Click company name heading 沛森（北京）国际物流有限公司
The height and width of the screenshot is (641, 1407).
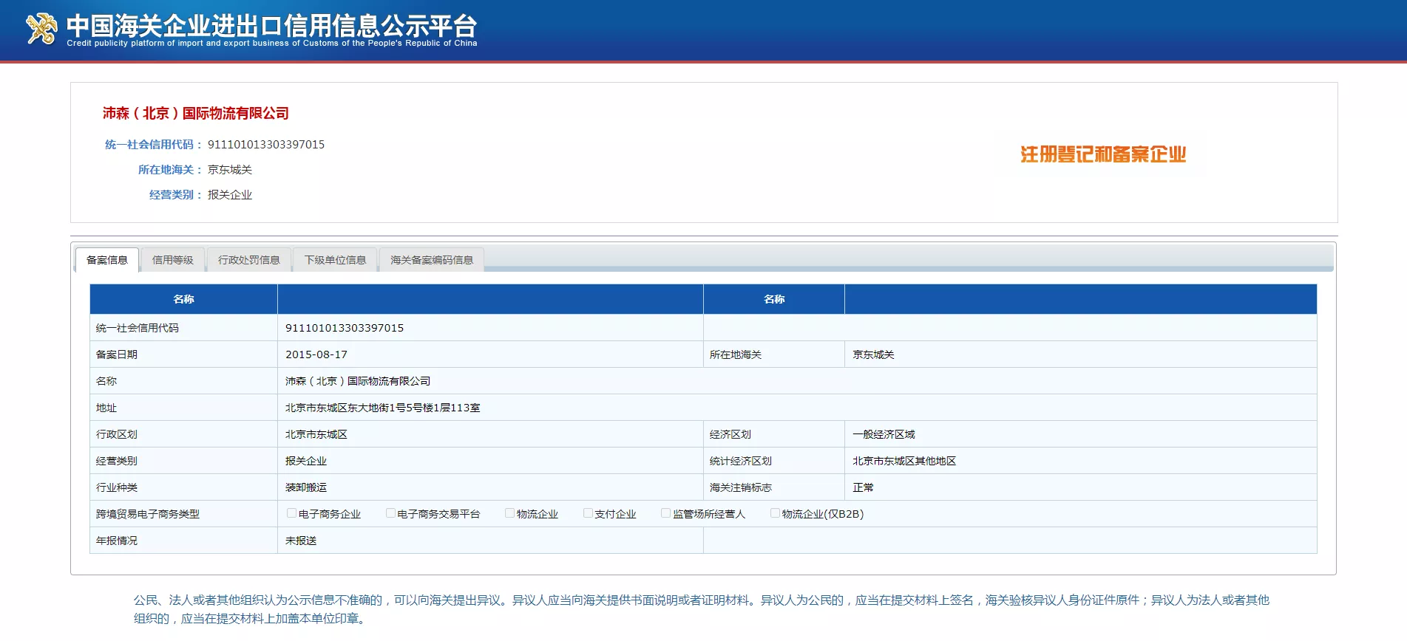point(196,113)
